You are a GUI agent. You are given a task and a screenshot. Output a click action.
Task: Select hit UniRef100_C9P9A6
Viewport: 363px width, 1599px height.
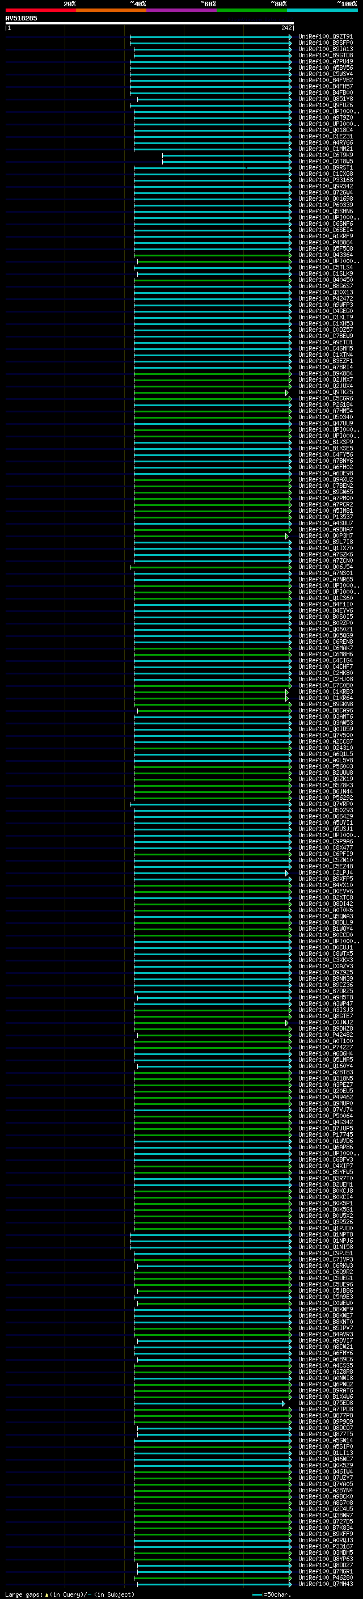pyautogui.click(x=325, y=841)
